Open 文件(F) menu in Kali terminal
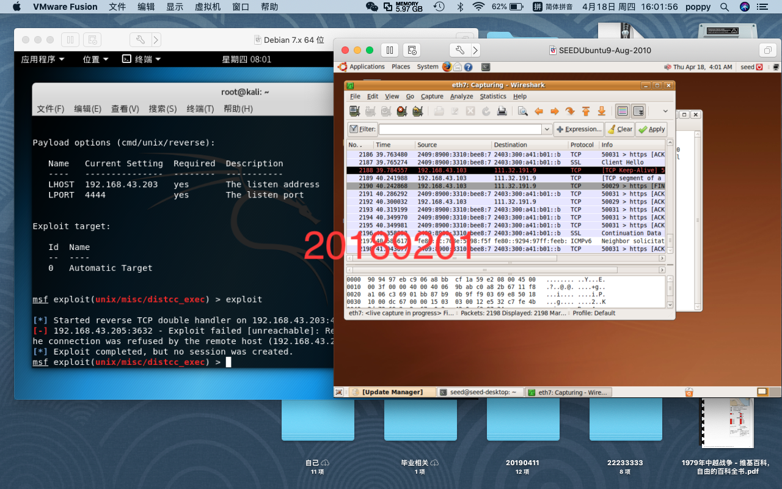Viewport: 782px width, 489px height. (50, 109)
